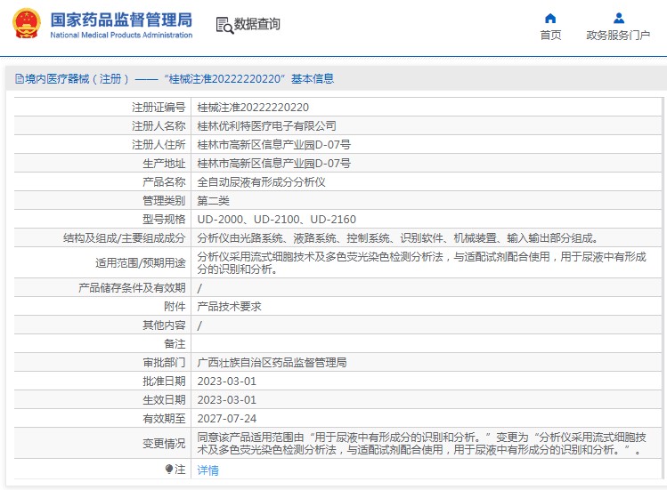
Task: Select 桂林优利特医疗电子有限公司 registrant name
Action: click(x=267, y=125)
